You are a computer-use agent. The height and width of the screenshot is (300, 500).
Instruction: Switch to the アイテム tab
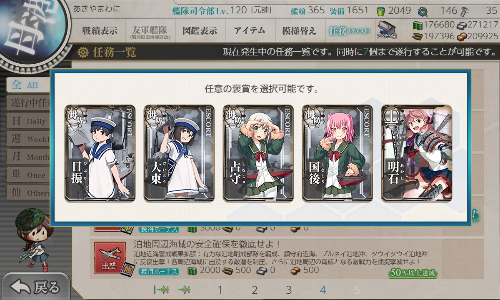[x=250, y=30]
